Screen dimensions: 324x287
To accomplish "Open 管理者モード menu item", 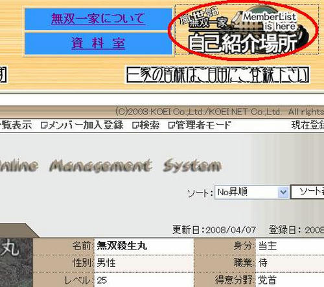I will [200, 125].
